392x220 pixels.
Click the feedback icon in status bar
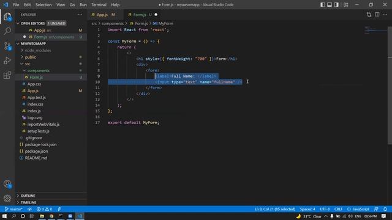click(x=376, y=209)
